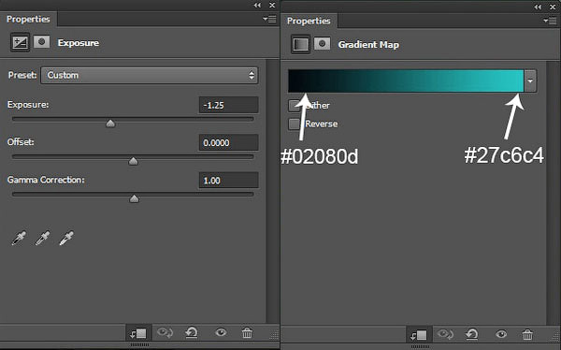
Task: Open the Preset Custom dropdown
Action: 150,75
